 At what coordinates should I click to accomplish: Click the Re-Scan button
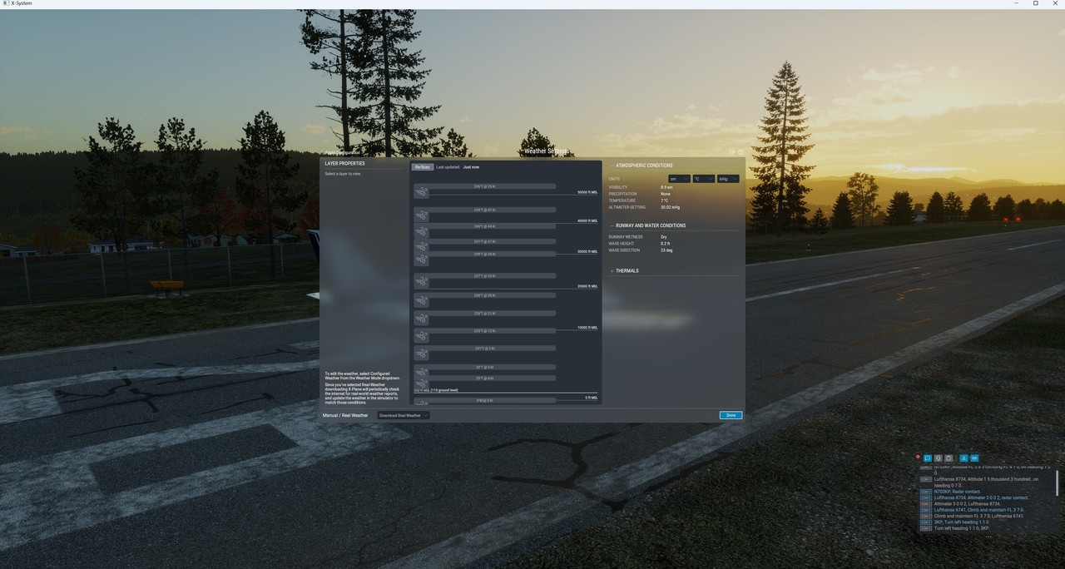[423, 167]
